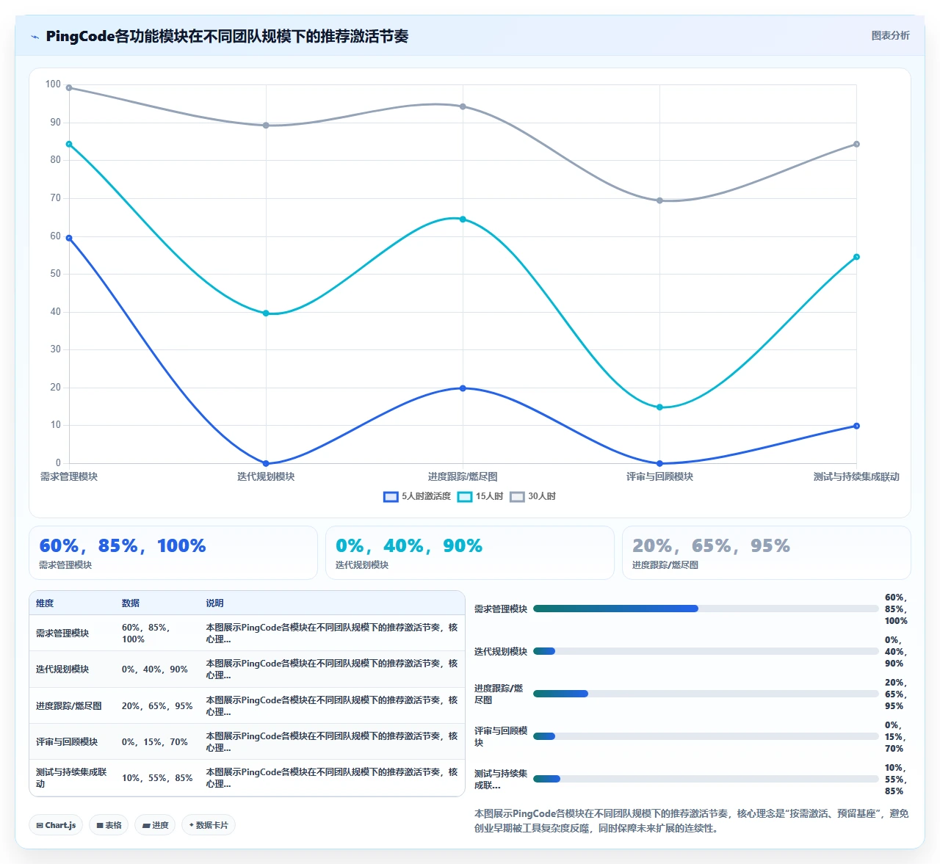Viewport: 940px width, 864px height.
Task: Click the 5人时 data point at 迭代规划模块
Action: click(266, 463)
